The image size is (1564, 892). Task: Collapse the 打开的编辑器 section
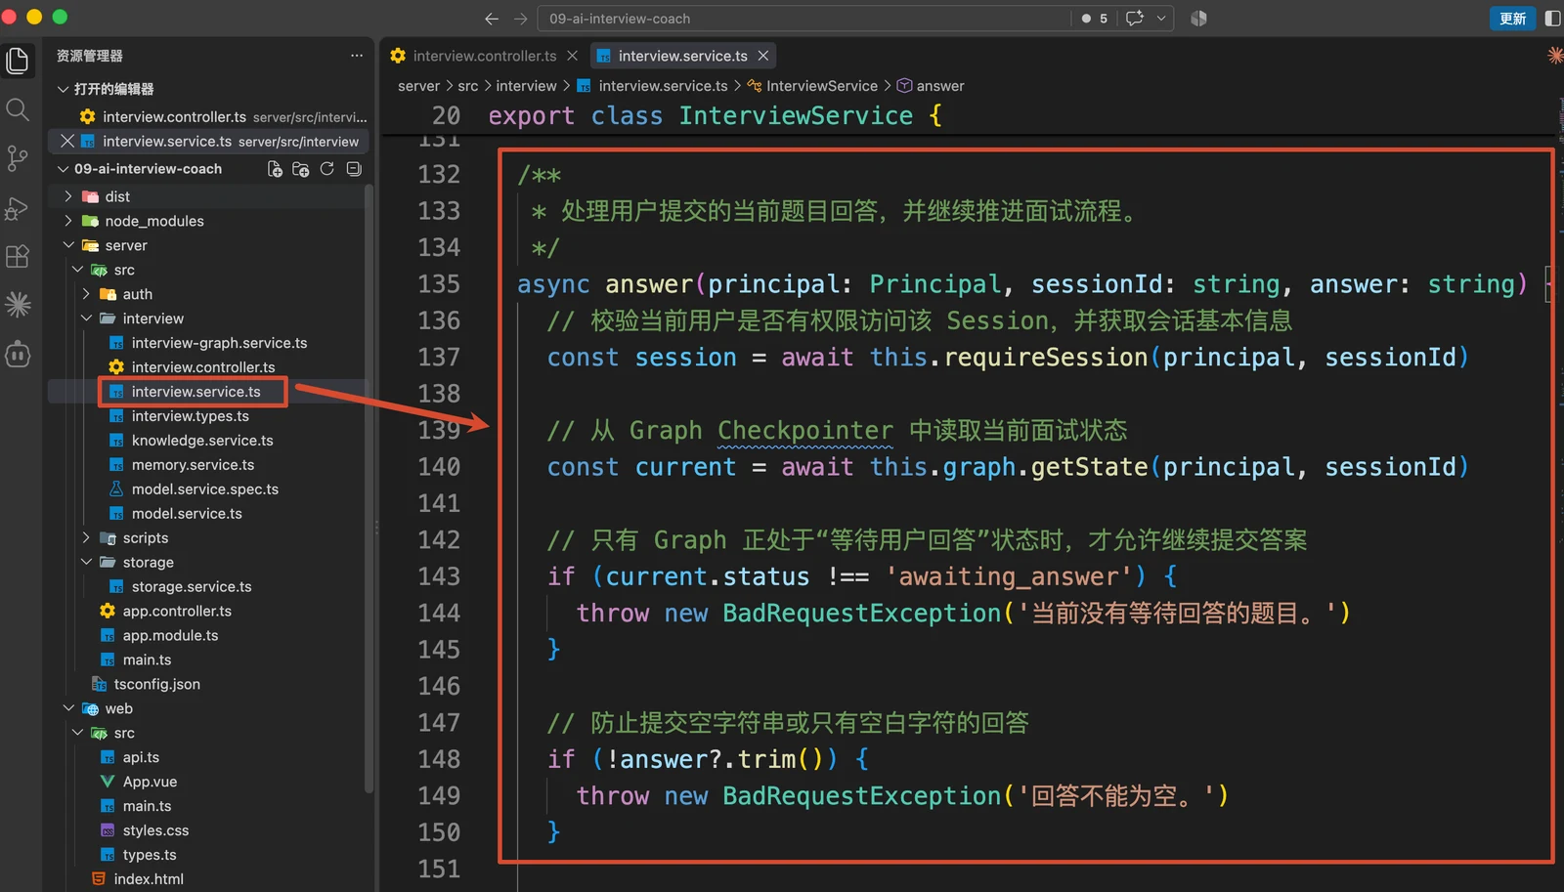(x=63, y=89)
